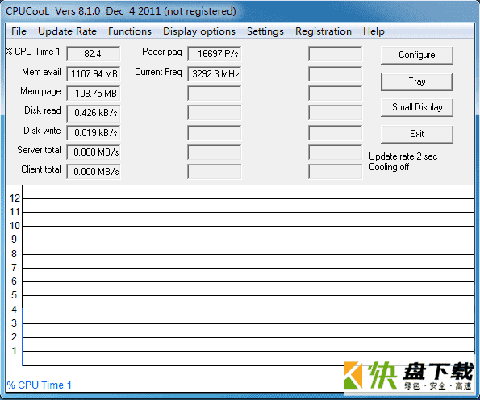Click the CPUCool title bar text

[121, 11]
